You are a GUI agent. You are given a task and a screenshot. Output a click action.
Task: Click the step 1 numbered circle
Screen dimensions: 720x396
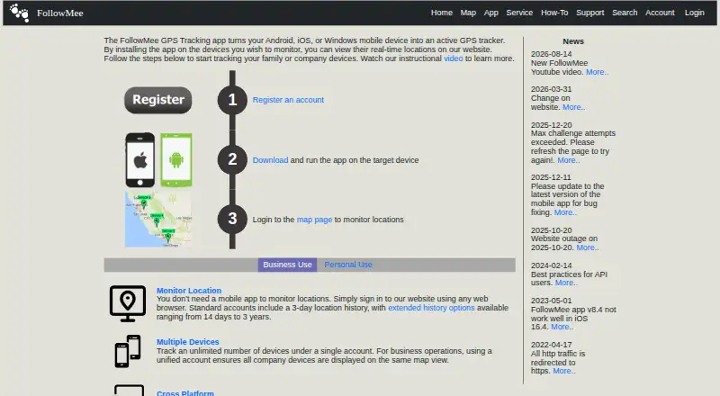pyautogui.click(x=232, y=100)
